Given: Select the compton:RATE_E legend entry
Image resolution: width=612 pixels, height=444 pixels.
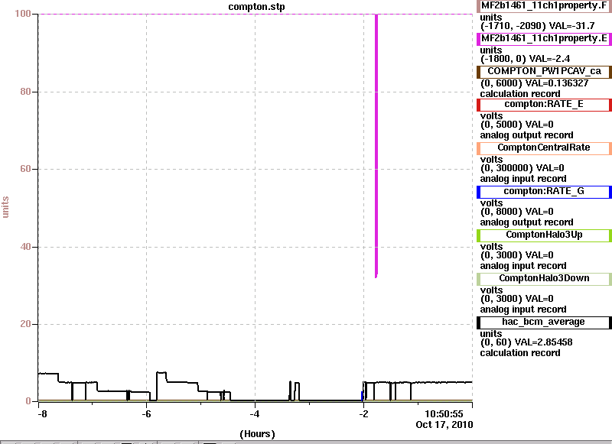Looking at the screenshot, I should pos(544,104).
